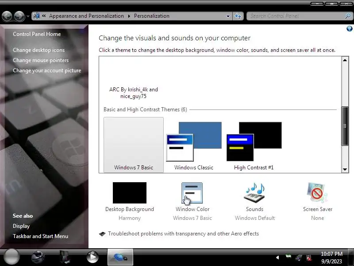
Task: Click the Start orb on the taskbar
Action: click(x=12, y=257)
